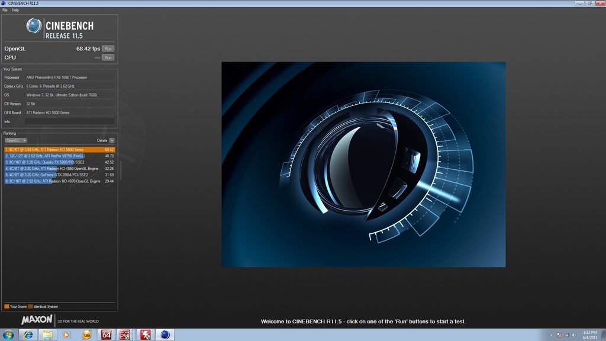Image resolution: width=606 pixels, height=341 pixels.
Task: Expand ranking Details with arrow button
Action: (112, 140)
